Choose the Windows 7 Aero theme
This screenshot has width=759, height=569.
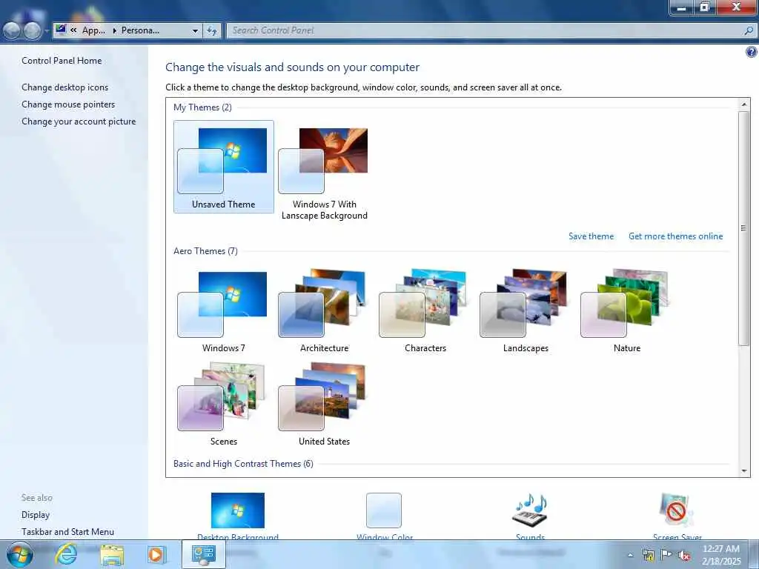(x=223, y=312)
